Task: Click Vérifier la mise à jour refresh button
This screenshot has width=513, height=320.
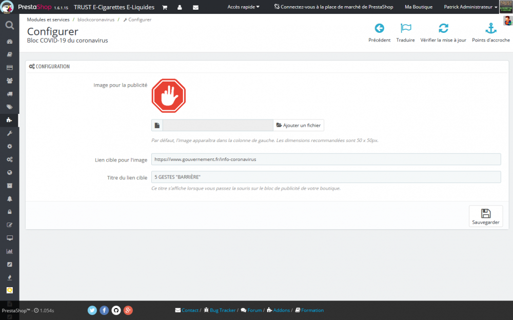Action: pos(443,33)
